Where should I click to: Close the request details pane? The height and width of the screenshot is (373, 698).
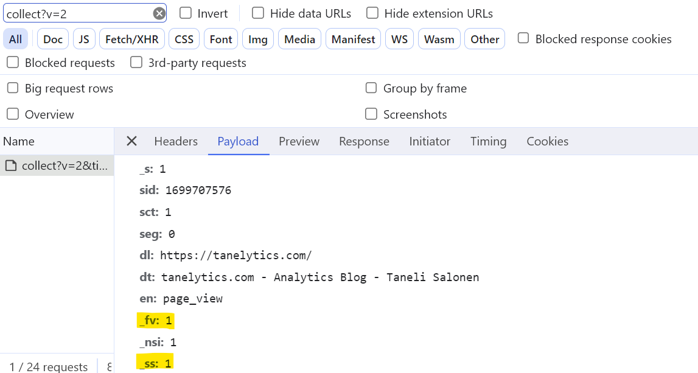[131, 141]
